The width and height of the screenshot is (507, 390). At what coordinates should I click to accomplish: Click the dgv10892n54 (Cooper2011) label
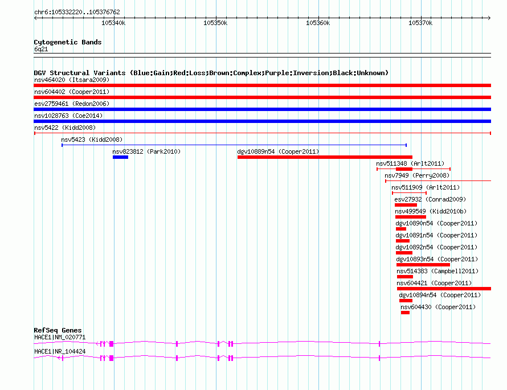tap(436, 247)
